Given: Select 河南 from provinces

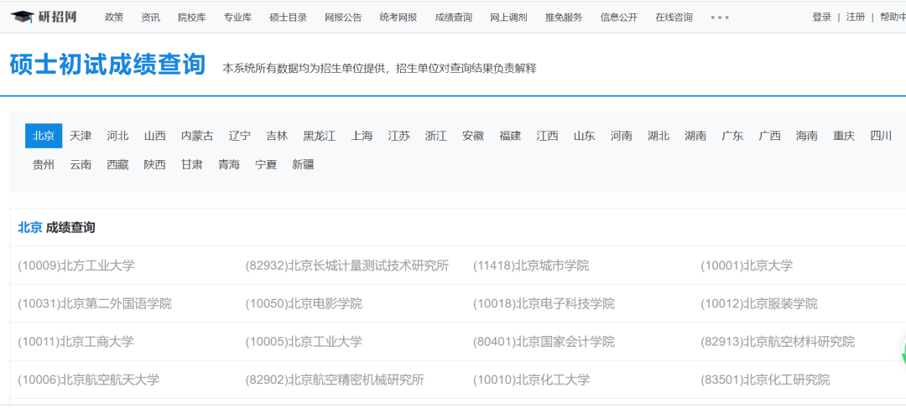Looking at the screenshot, I should 621,137.
